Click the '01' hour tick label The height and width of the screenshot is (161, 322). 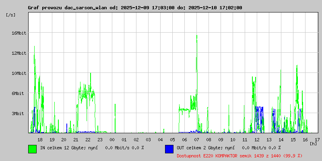click(124, 140)
